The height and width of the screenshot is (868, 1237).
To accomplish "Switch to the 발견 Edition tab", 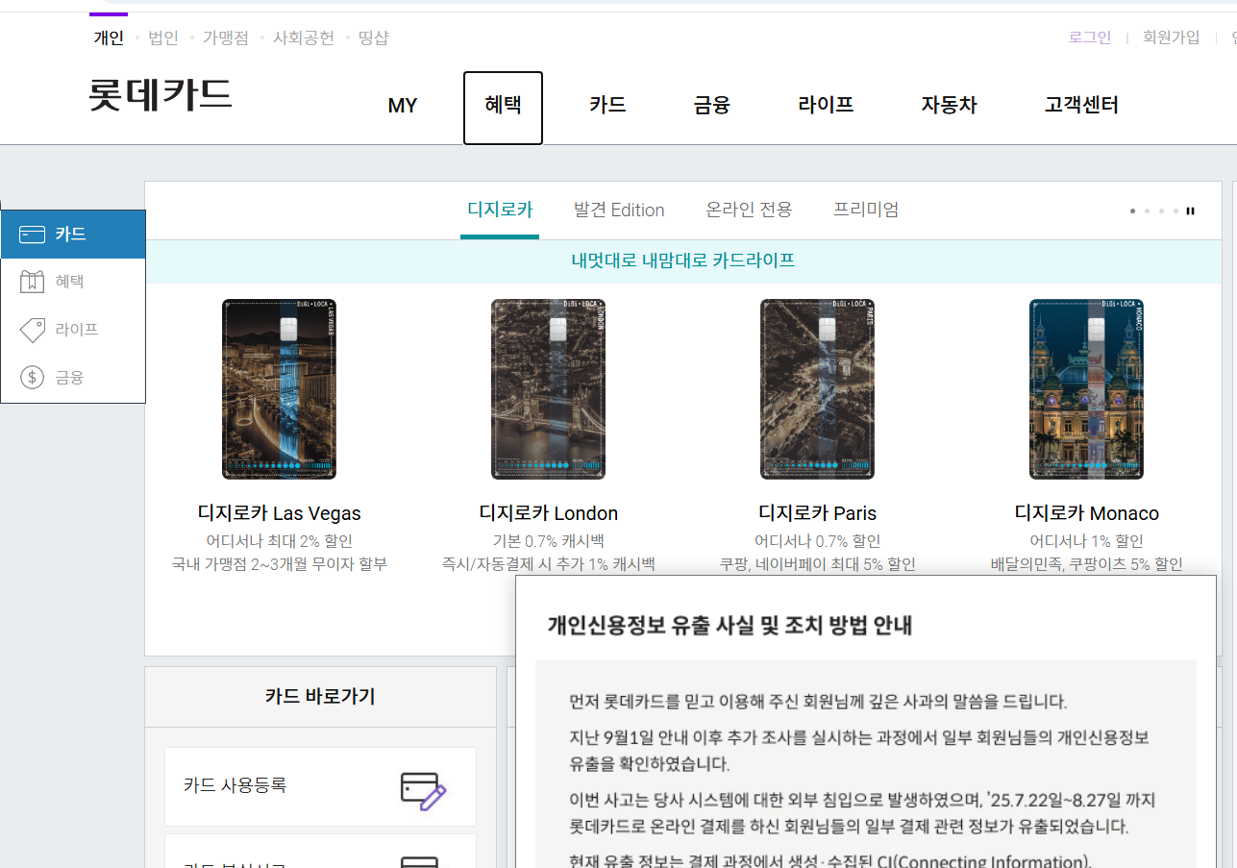I will [619, 210].
